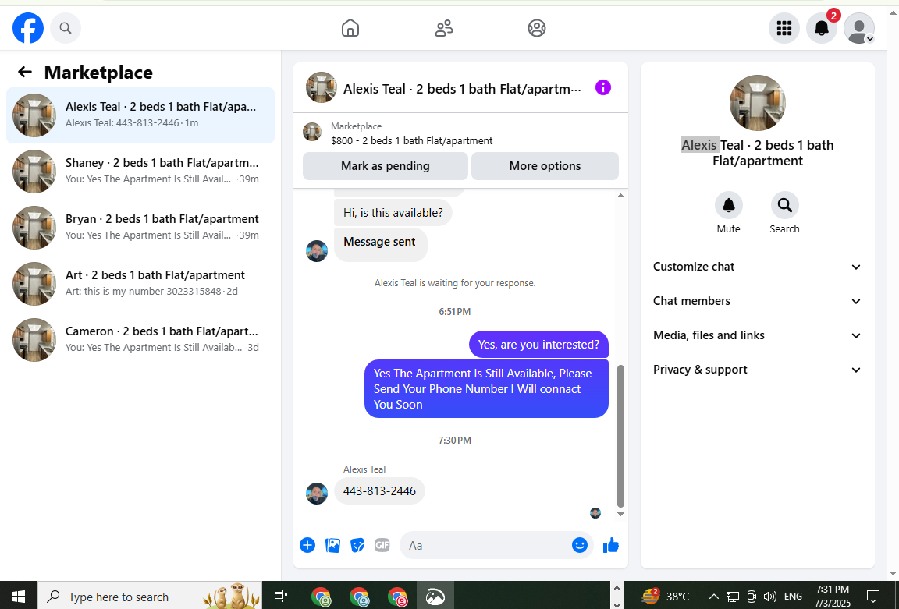Image resolution: width=899 pixels, height=609 pixels.
Task: Open the first Chrome taskbar icon
Action: tap(321, 597)
